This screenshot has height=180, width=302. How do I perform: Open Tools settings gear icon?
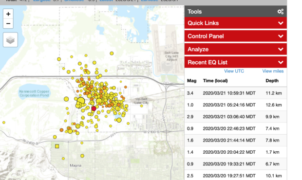coord(281,12)
